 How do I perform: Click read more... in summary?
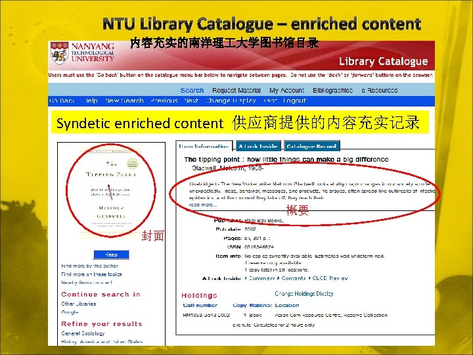tap(203, 204)
